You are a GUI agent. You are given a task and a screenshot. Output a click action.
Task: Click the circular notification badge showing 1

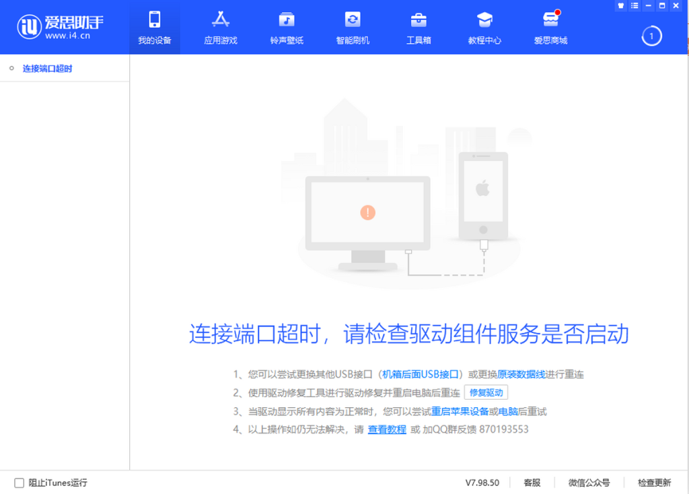[651, 36]
